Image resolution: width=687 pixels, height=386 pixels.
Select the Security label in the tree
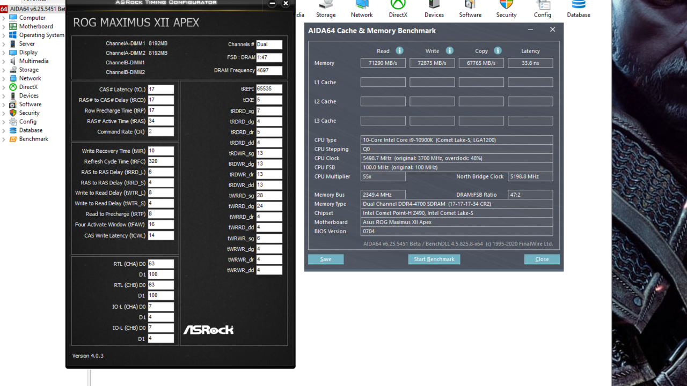point(30,113)
